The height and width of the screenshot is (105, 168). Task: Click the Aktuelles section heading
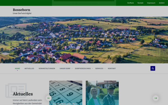click(x=23, y=94)
